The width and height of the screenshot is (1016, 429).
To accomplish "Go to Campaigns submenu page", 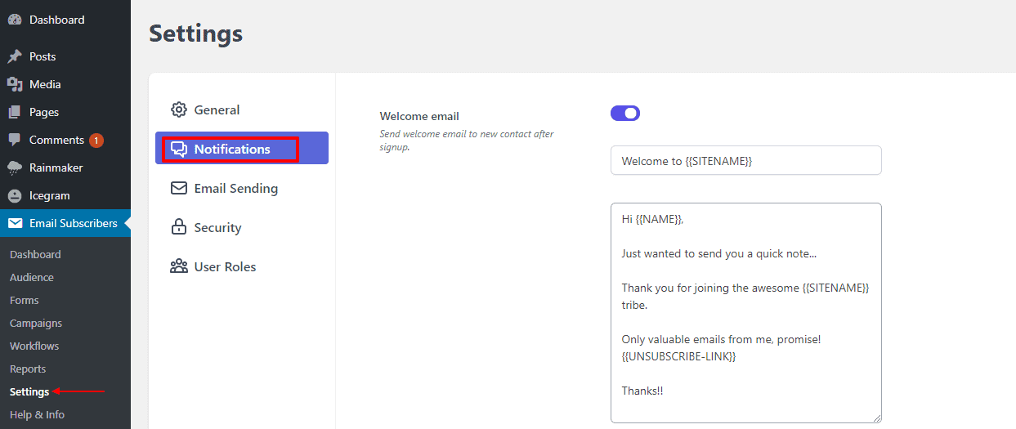I will [36, 323].
